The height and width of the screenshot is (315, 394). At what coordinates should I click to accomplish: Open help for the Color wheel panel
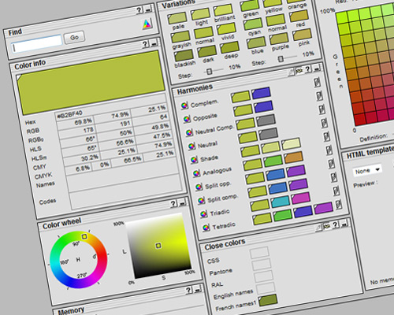(x=173, y=204)
